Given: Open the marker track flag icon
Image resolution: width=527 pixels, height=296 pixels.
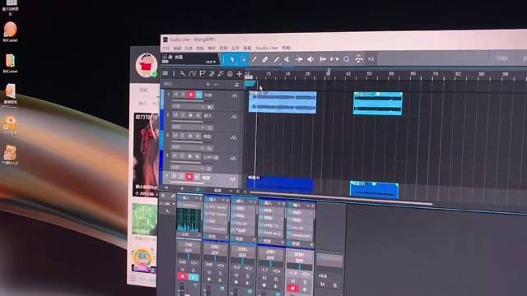Looking at the screenshot, I should tap(202, 73).
